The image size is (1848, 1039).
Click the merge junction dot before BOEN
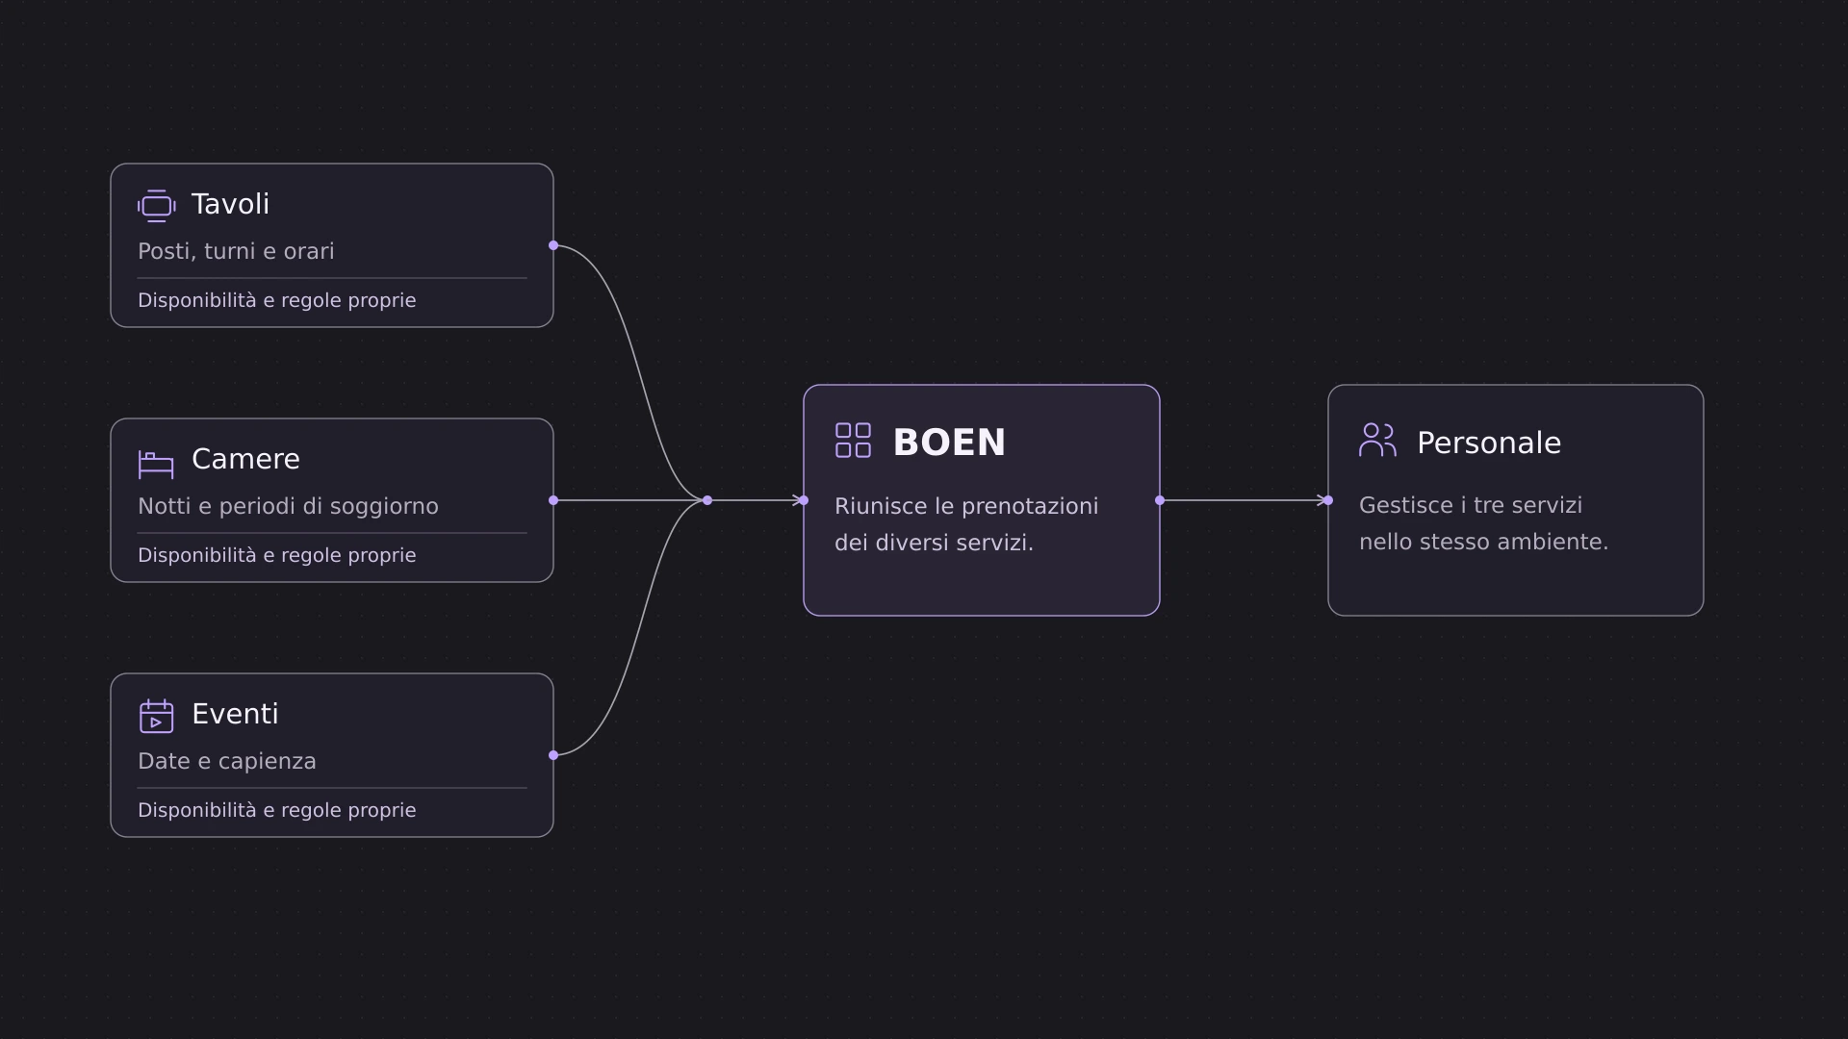click(x=707, y=500)
